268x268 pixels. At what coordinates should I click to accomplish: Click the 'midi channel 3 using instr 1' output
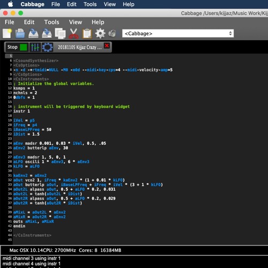tap(32, 258)
